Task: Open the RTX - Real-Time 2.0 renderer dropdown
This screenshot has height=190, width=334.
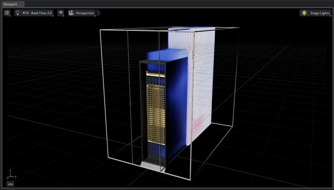Action: [x=36, y=13]
